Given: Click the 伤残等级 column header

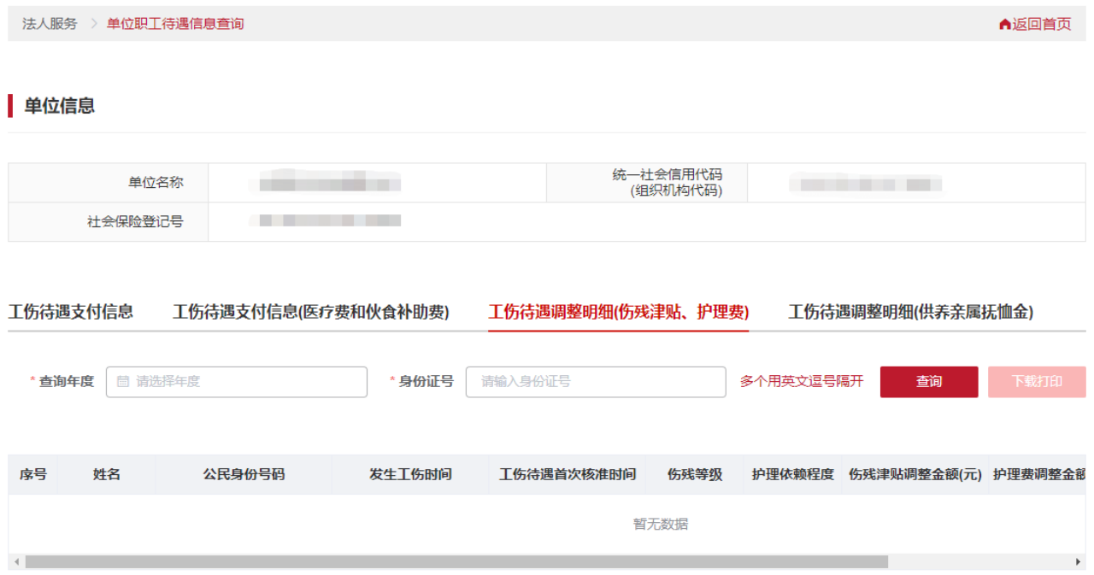Looking at the screenshot, I should pos(695,474).
